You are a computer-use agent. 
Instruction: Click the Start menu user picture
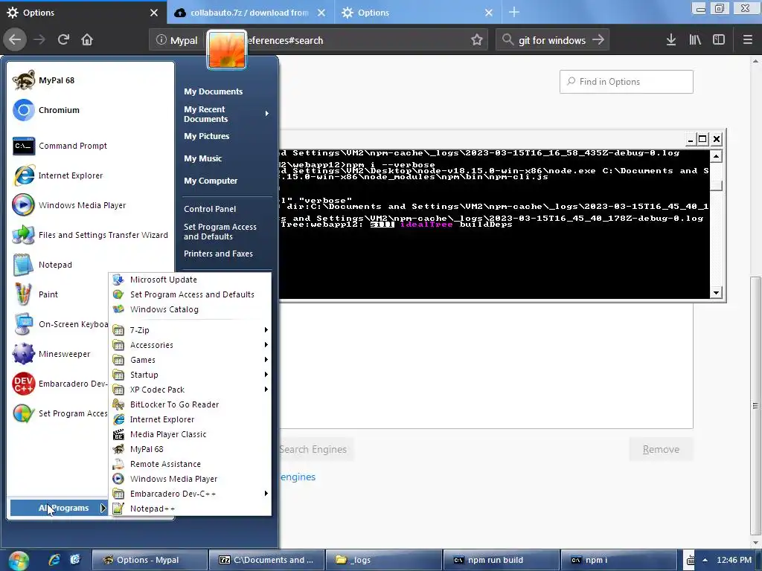226,50
